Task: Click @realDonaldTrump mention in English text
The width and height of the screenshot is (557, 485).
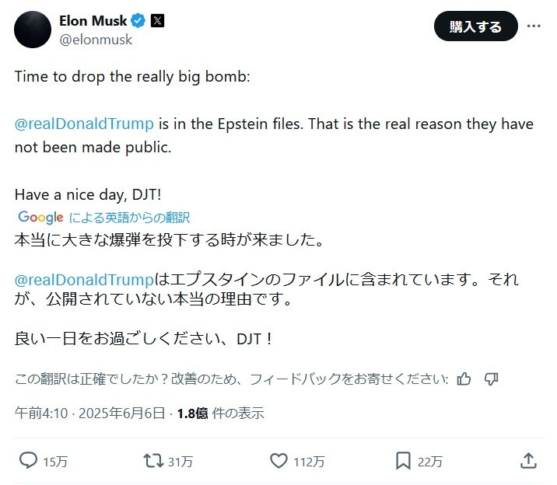Action: (x=84, y=124)
